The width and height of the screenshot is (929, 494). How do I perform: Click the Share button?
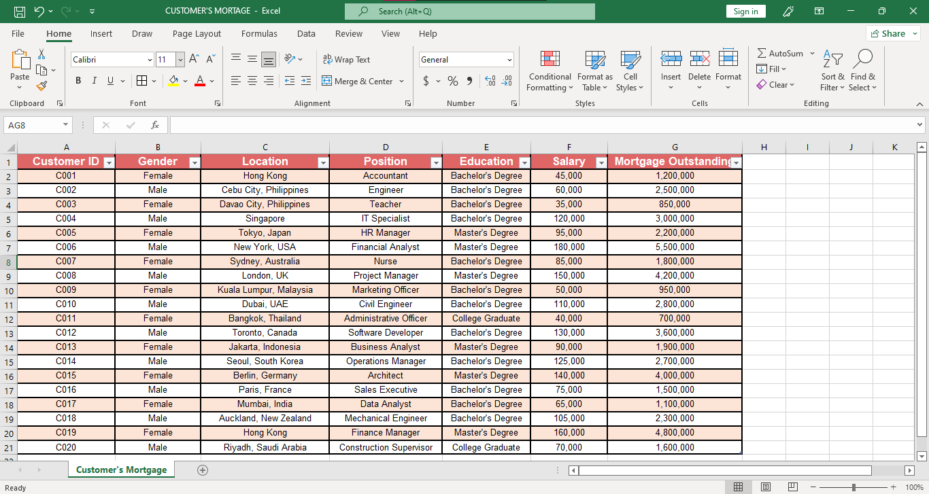coord(893,33)
